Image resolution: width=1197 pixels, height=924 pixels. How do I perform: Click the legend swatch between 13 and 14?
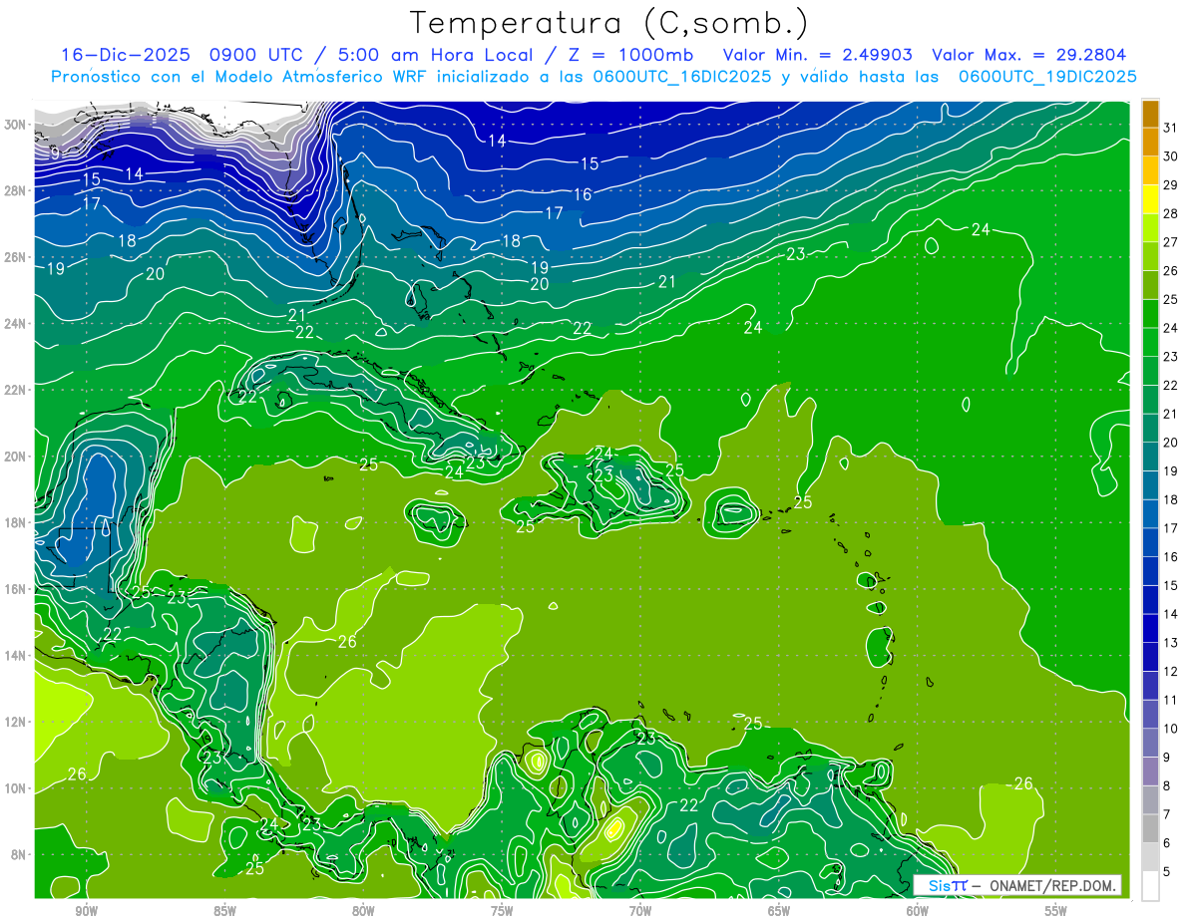[1150, 628]
